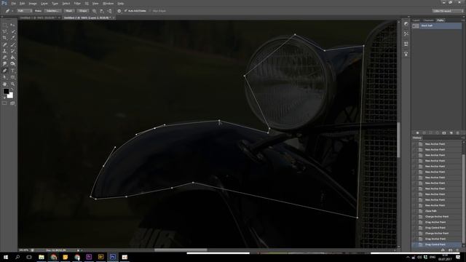Select the History Brush tool

[x=12, y=51]
